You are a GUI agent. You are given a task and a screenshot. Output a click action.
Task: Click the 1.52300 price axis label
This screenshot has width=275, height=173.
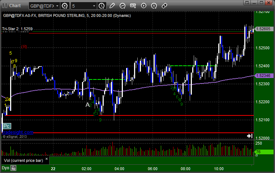(263, 84)
